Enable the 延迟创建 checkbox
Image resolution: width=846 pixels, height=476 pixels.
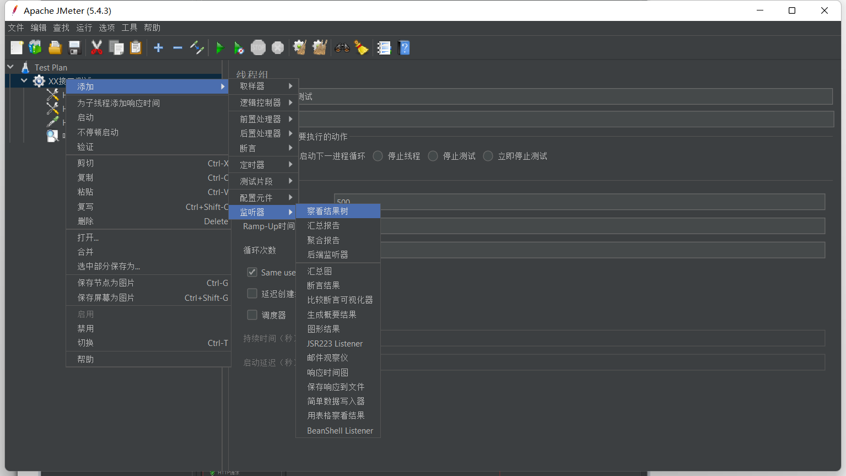(252, 293)
